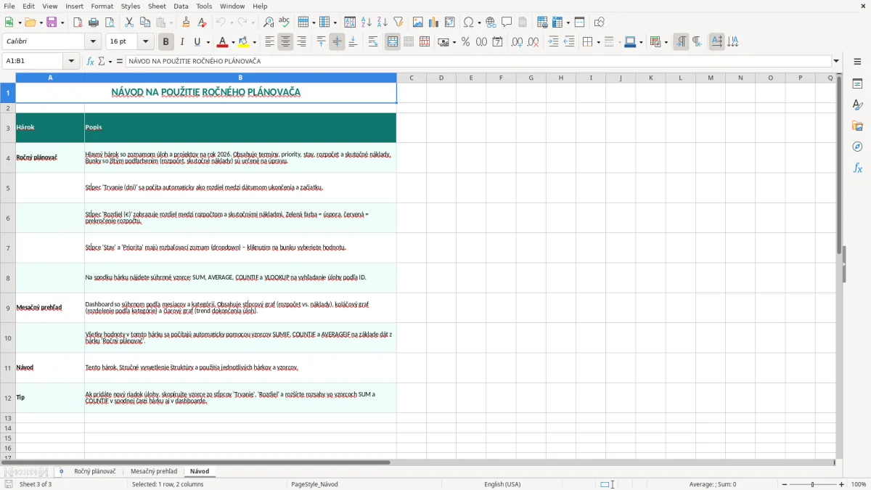Open the Font Name dropdown list
Screen dimensions: 871x490
[93, 42]
